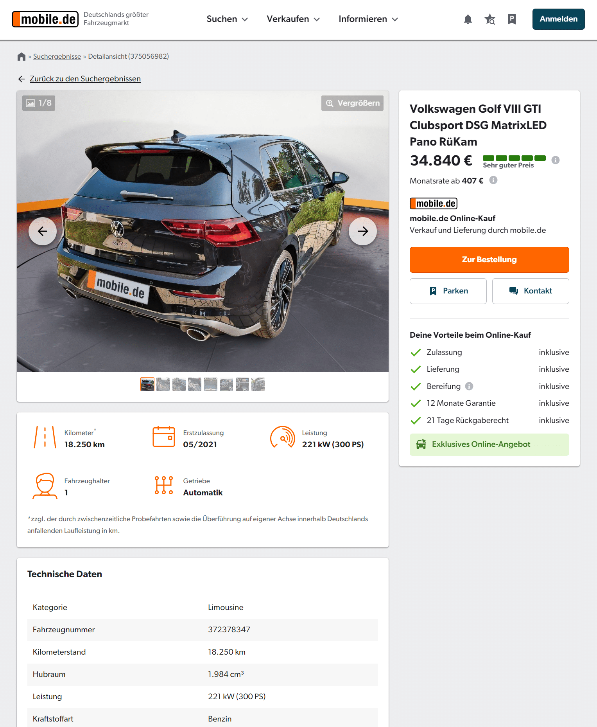This screenshot has height=727, width=597.
Task: Park this vehicle with Parken button
Action: 448,291
